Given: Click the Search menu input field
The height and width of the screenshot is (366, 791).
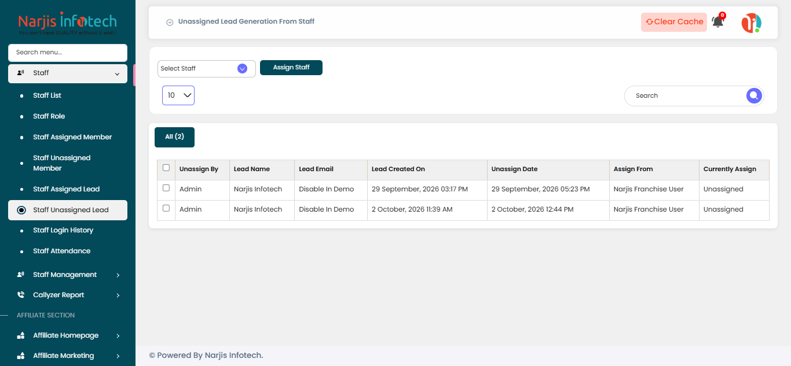Looking at the screenshot, I should click(68, 53).
